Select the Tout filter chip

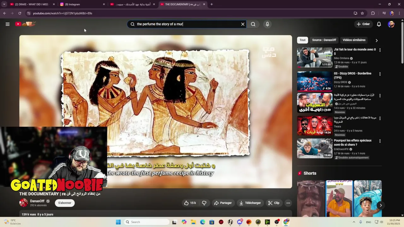[x=302, y=40]
